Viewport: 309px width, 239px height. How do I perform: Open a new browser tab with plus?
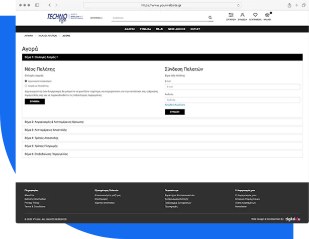pyautogui.click(x=296, y=5)
